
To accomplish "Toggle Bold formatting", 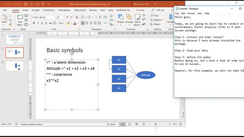I will coord(34,23).
